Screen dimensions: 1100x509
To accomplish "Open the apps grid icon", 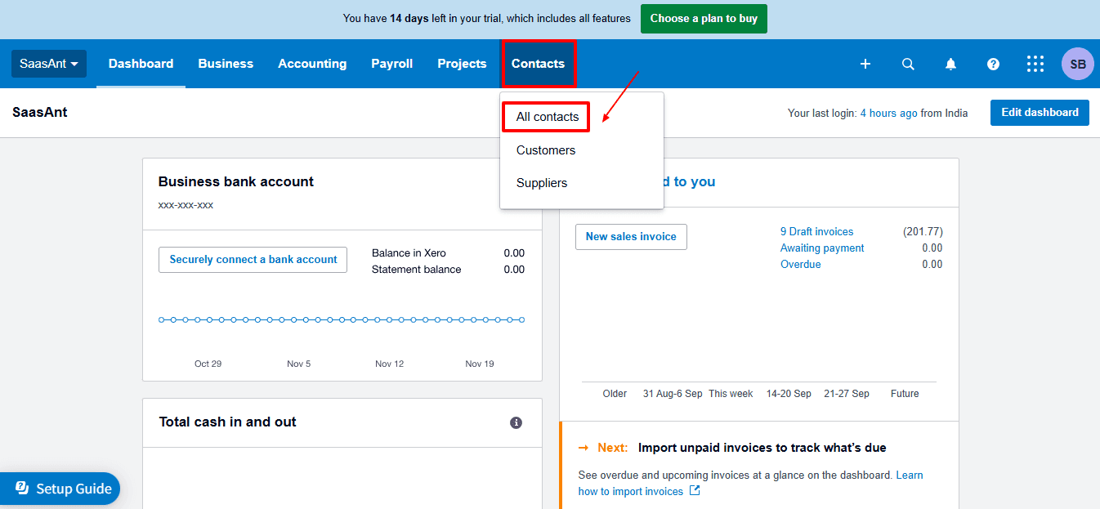I will pos(1035,63).
